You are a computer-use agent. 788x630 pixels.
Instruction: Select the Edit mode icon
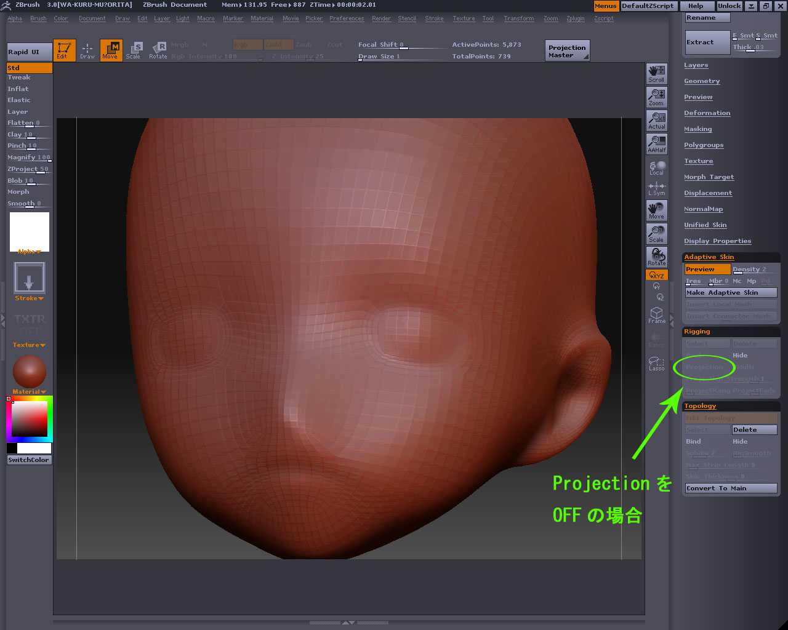click(x=64, y=50)
